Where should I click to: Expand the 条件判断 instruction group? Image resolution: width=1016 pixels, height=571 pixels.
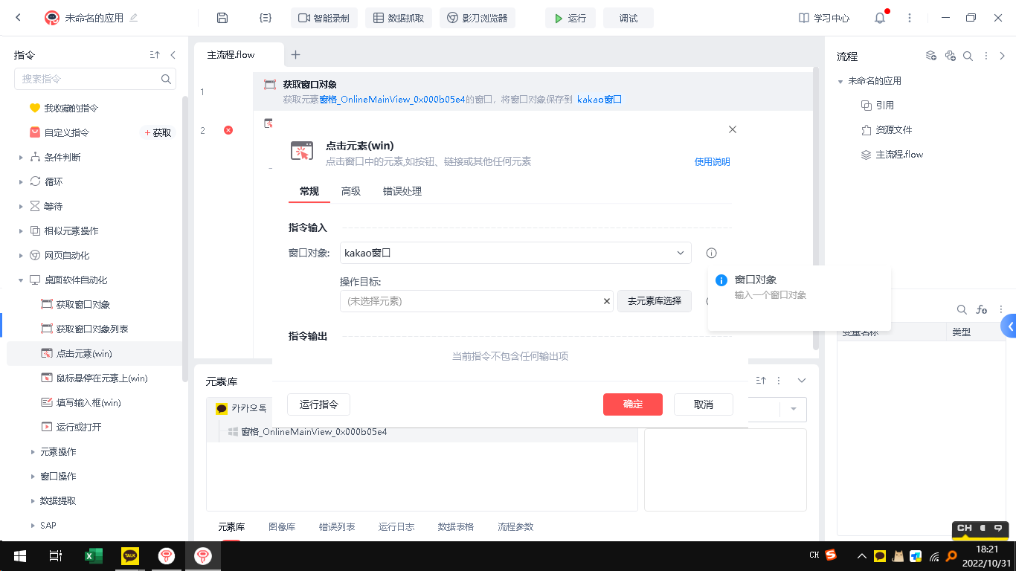(21, 158)
